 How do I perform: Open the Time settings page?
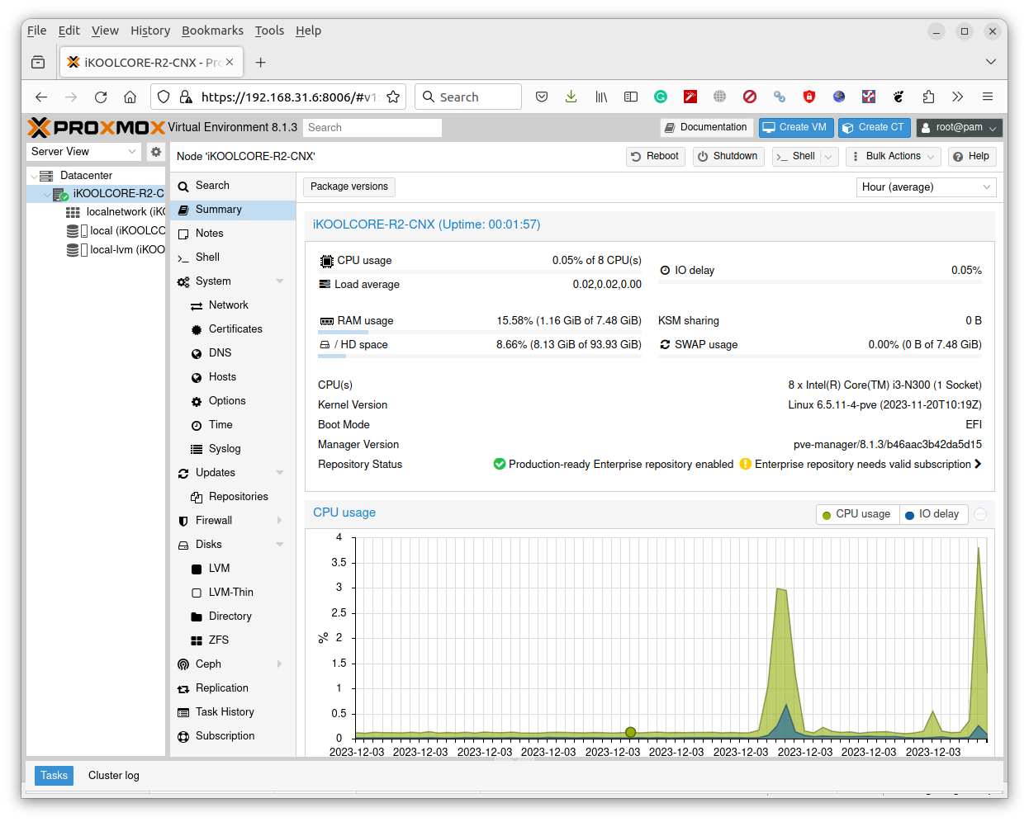tap(220, 425)
